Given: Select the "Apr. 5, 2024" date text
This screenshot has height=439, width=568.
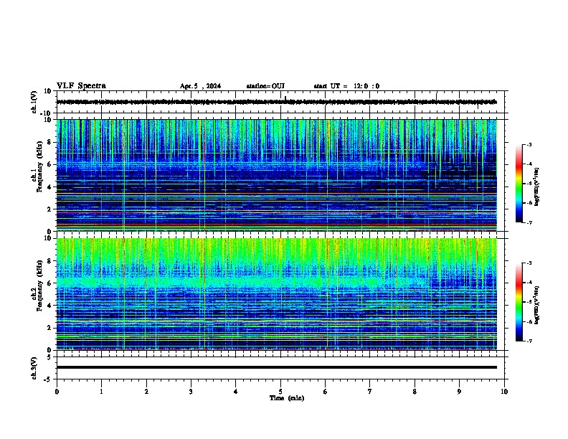Looking at the screenshot, I should click(200, 86).
